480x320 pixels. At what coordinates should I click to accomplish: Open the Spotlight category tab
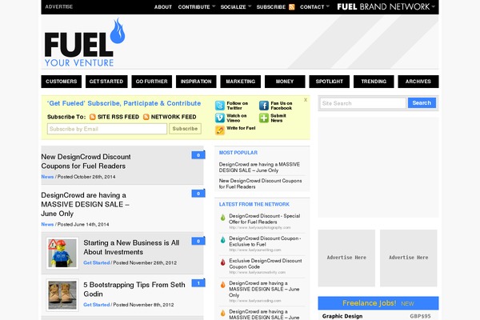click(329, 82)
